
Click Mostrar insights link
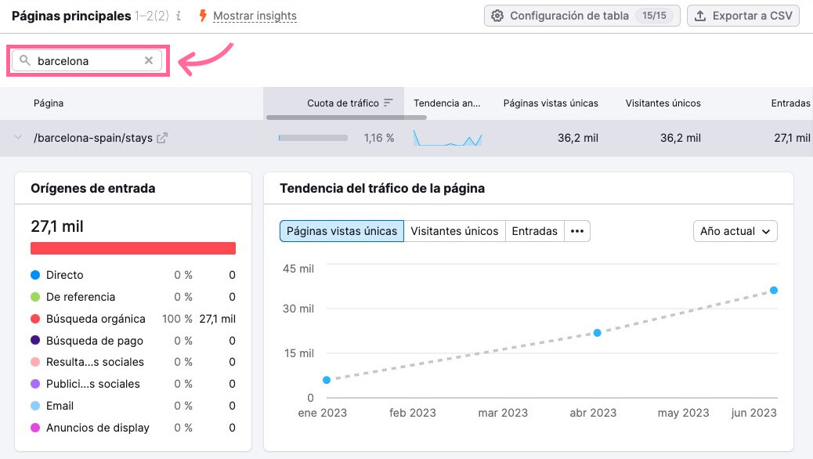(x=255, y=16)
